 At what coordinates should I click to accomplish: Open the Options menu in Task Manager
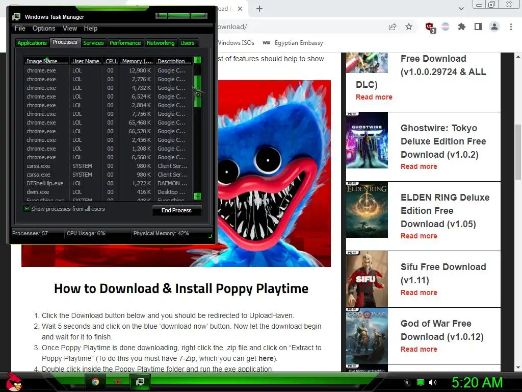tap(44, 29)
